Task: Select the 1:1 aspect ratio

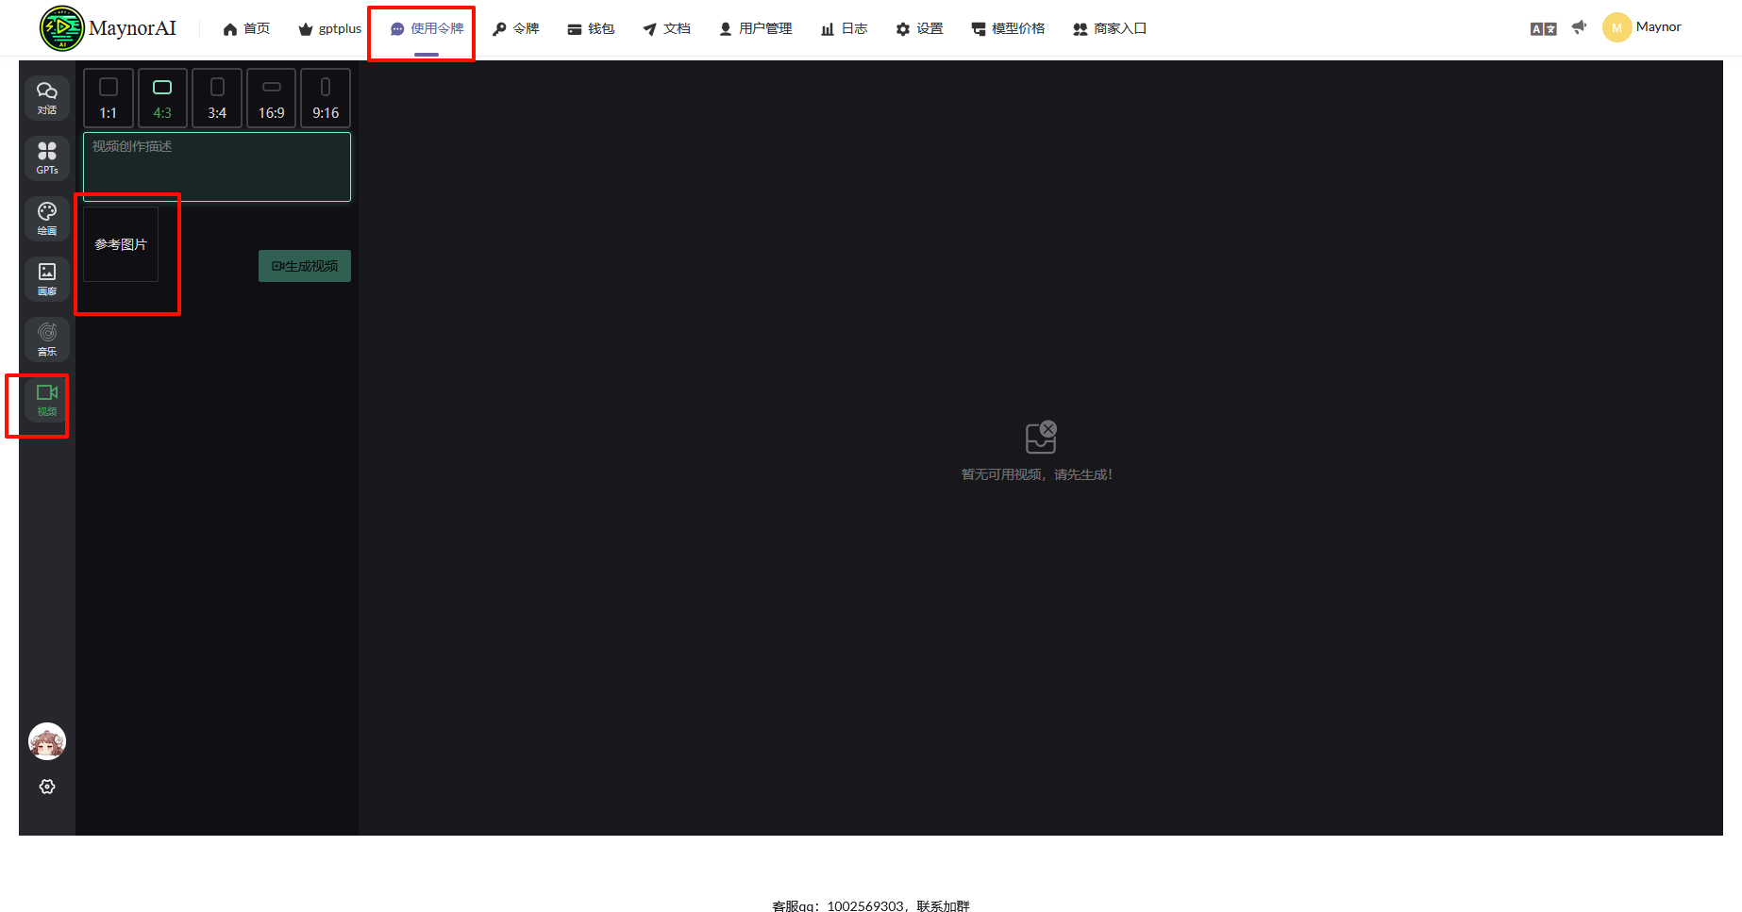Action: click(109, 98)
